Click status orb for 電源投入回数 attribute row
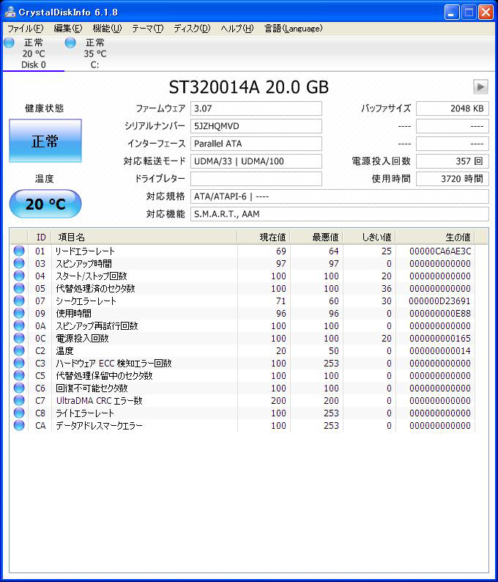Image resolution: width=498 pixels, height=582 pixels. click(19, 338)
